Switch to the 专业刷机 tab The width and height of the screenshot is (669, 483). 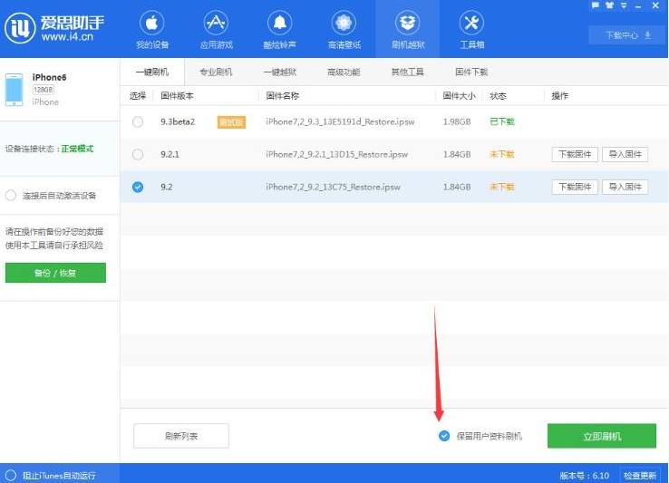click(216, 72)
